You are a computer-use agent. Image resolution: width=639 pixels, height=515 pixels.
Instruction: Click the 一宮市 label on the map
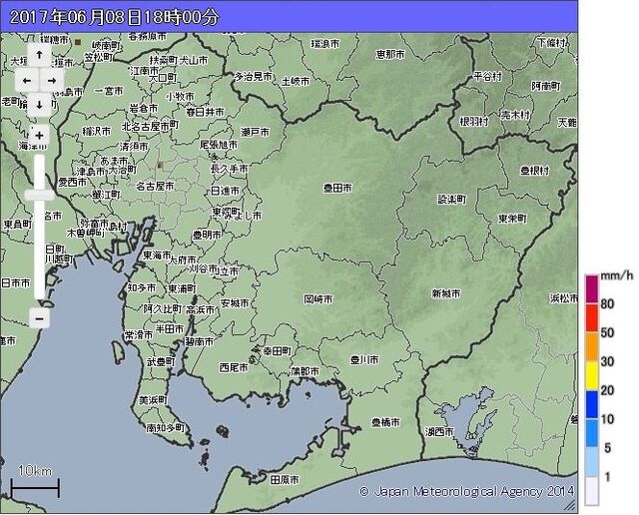(x=109, y=91)
